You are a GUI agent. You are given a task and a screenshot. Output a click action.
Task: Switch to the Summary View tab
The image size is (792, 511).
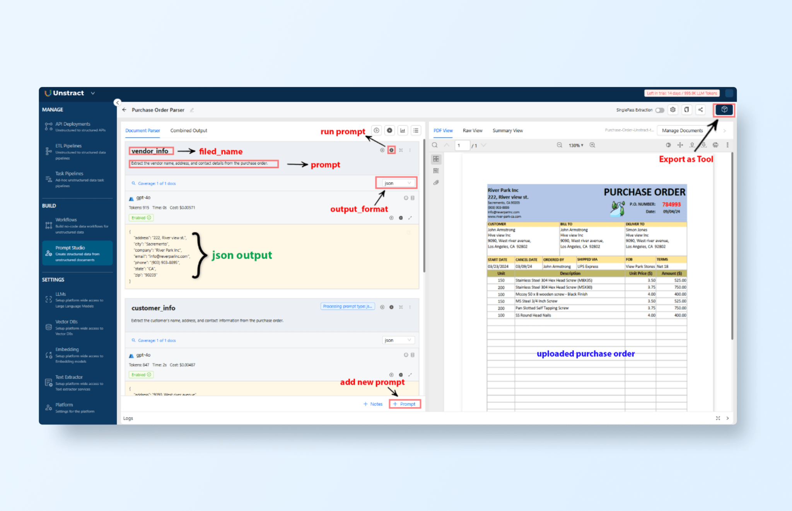coord(507,130)
